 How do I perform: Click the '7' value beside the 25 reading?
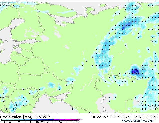coord(132,70)
